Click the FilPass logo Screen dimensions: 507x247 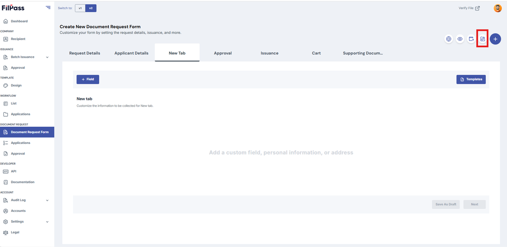pyautogui.click(x=13, y=8)
